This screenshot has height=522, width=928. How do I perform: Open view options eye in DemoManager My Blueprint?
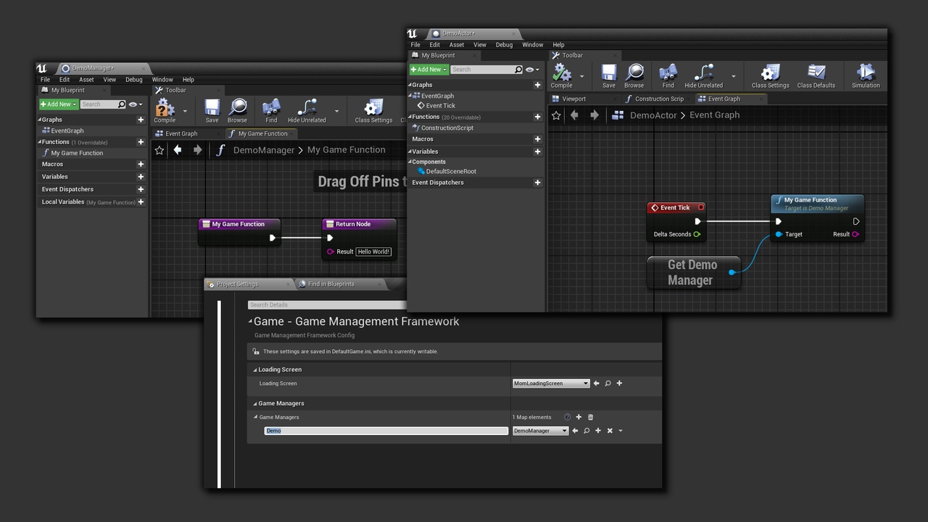click(135, 104)
